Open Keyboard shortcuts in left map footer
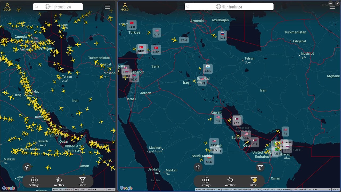The image size is (341, 192). click(x=63, y=190)
